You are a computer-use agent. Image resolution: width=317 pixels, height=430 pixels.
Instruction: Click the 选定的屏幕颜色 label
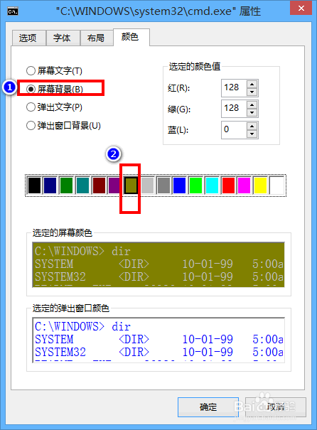click(63, 233)
